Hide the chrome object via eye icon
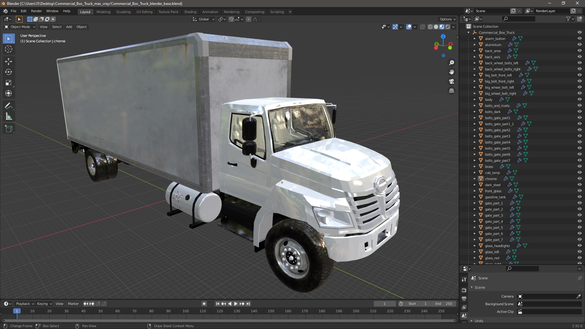Image resolution: width=585 pixels, height=329 pixels. coord(580,179)
